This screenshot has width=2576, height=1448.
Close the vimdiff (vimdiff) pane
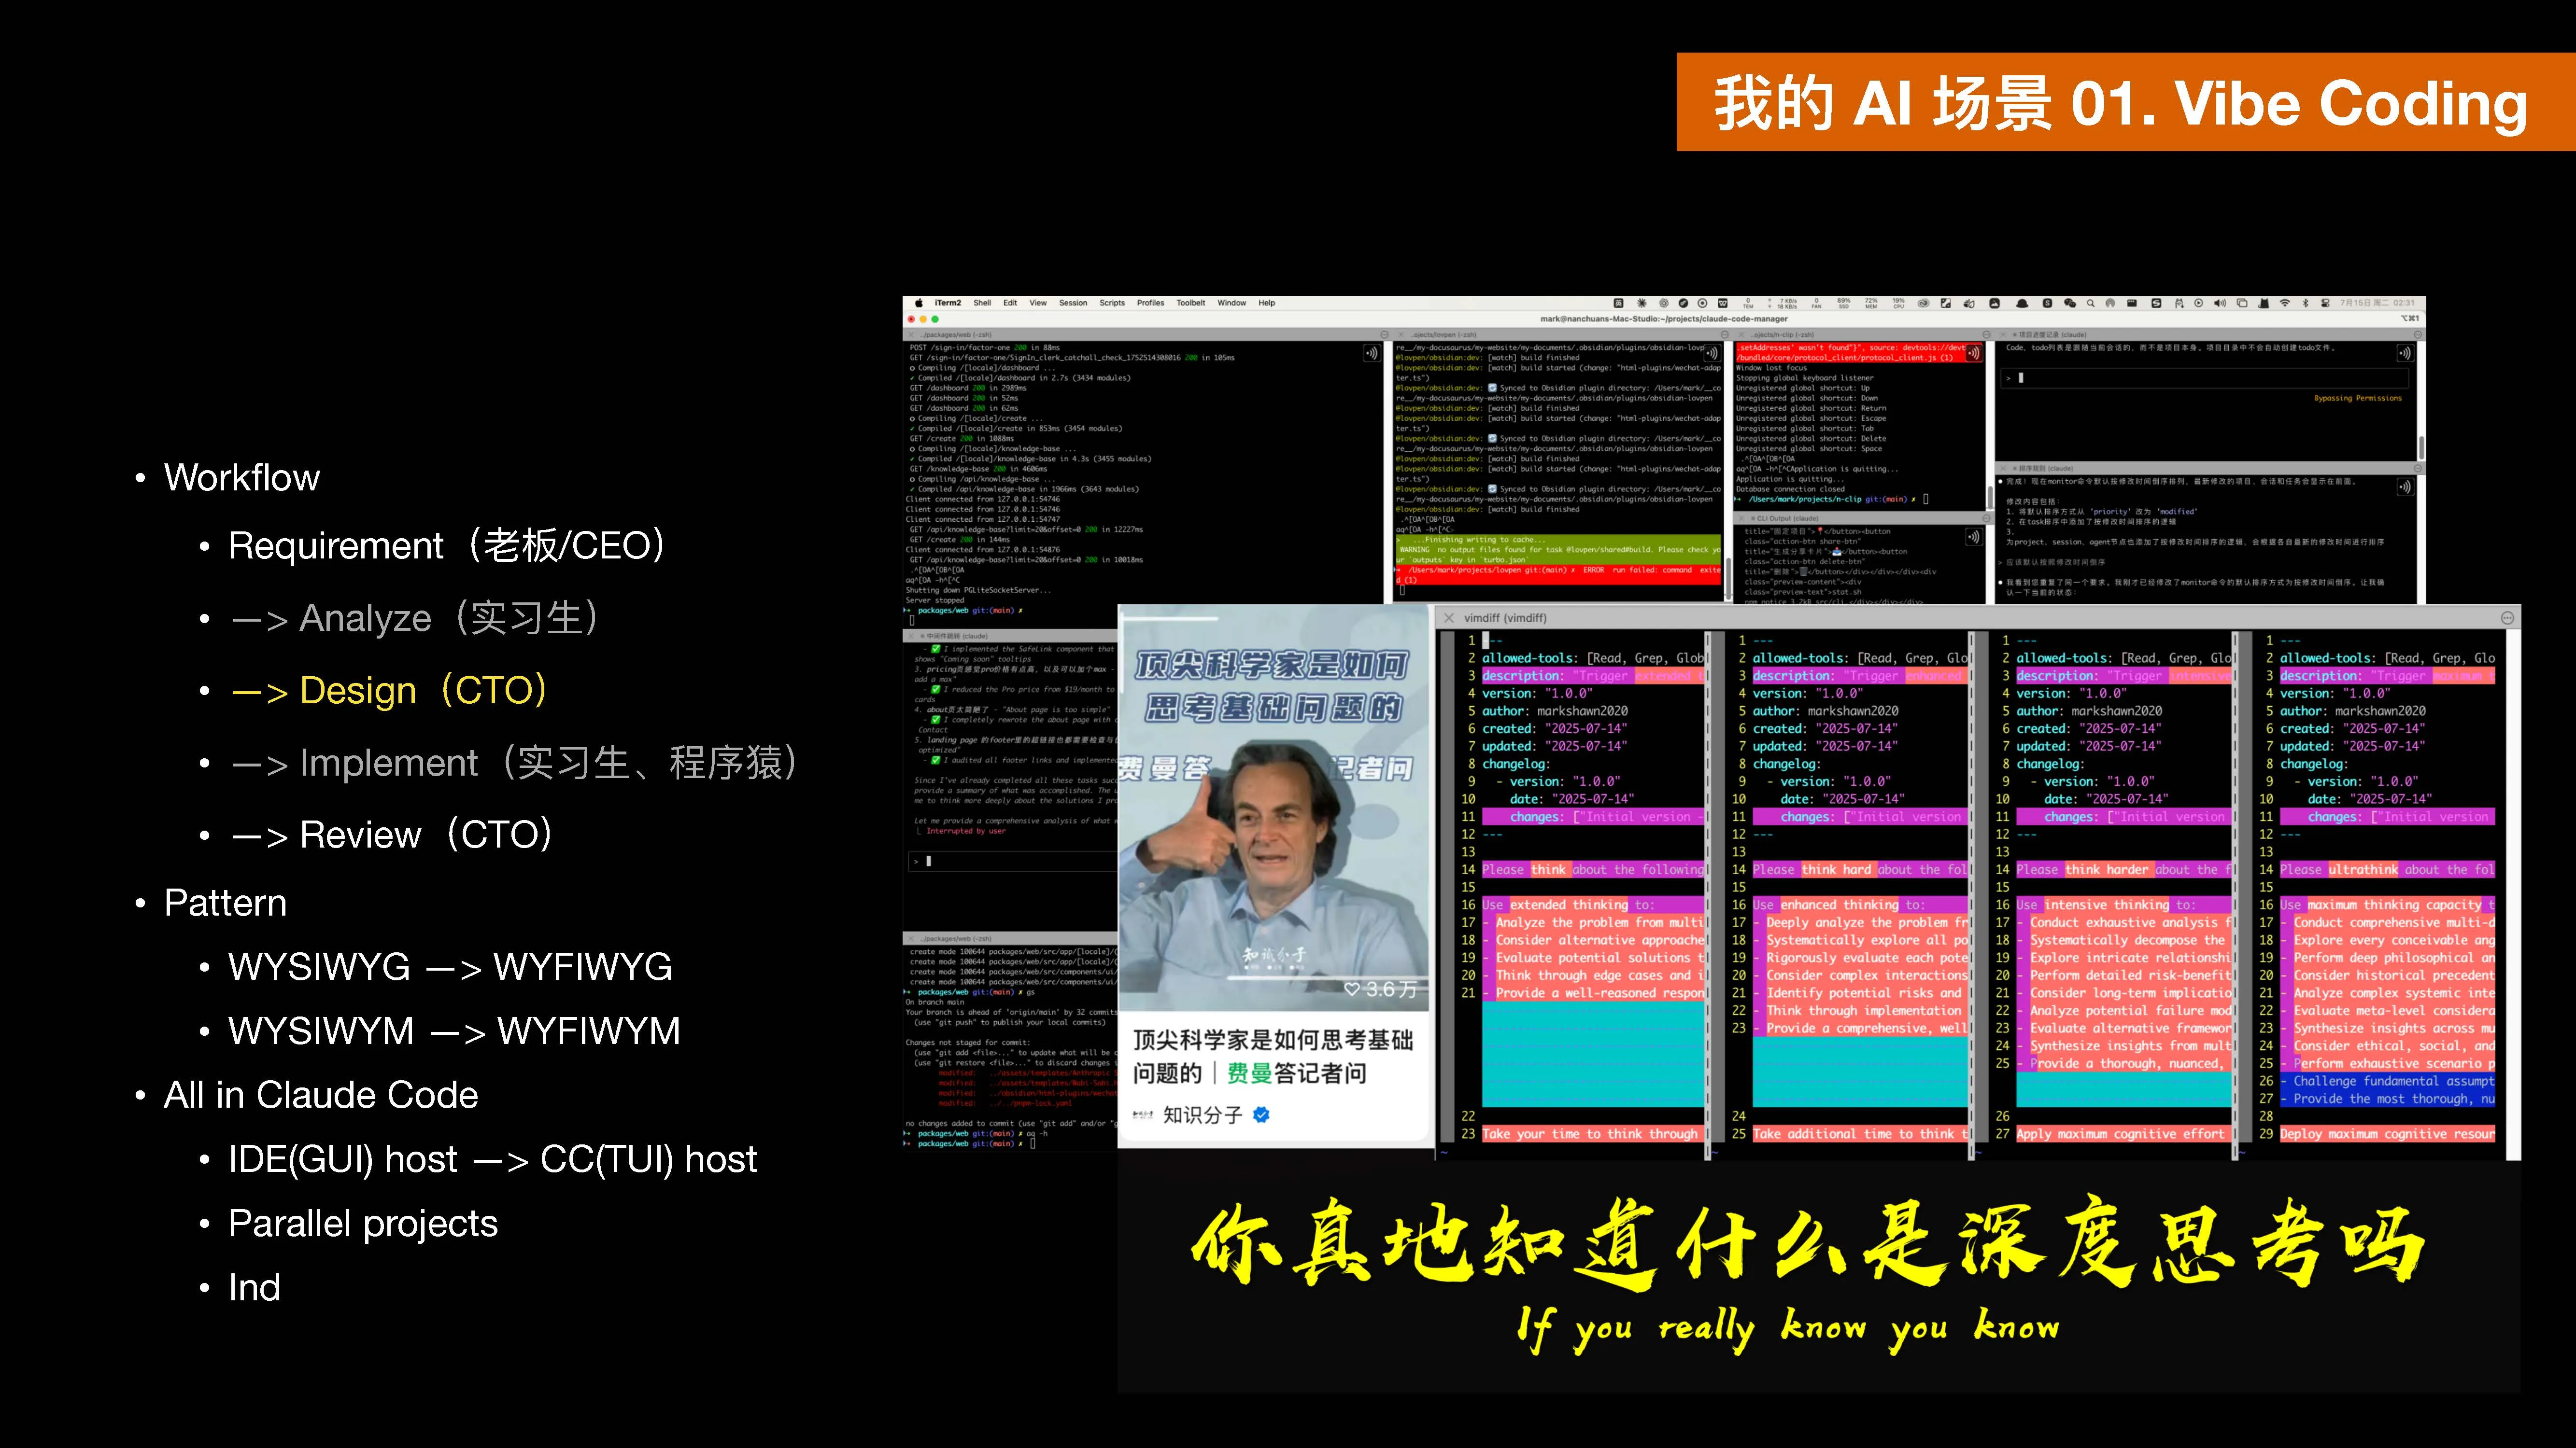coord(1449,619)
